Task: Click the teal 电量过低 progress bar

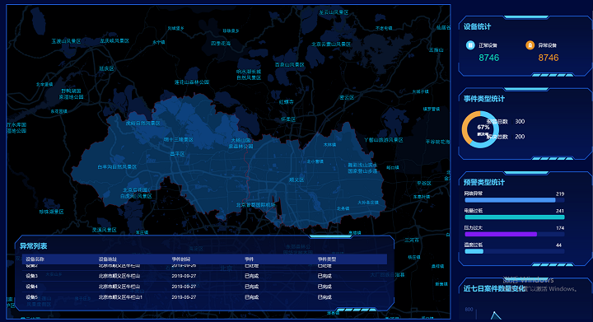Action: pyautogui.click(x=514, y=217)
